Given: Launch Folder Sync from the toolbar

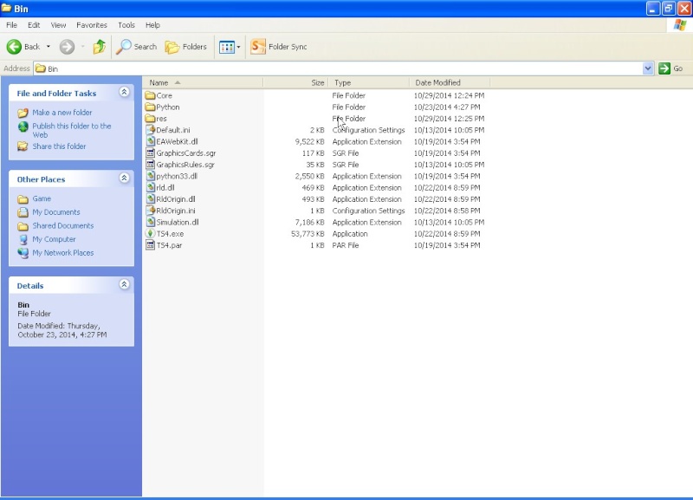Looking at the screenshot, I should pyautogui.click(x=278, y=47).
